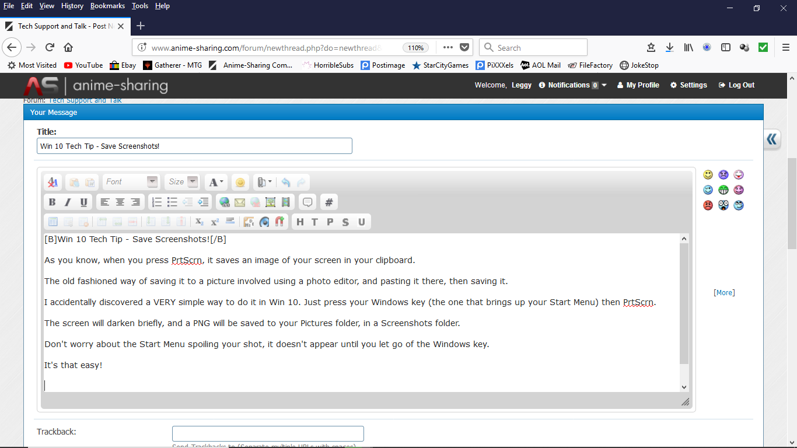Insert image using the picture icon
Image resolution: width=797 pixels, height=448 pixels.
270,202
